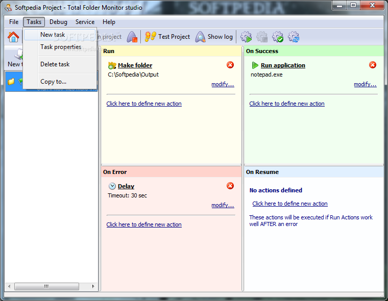Viewport: 388px width, 301px height.
Task: Open the Debug menu
Action: [58, 22]
